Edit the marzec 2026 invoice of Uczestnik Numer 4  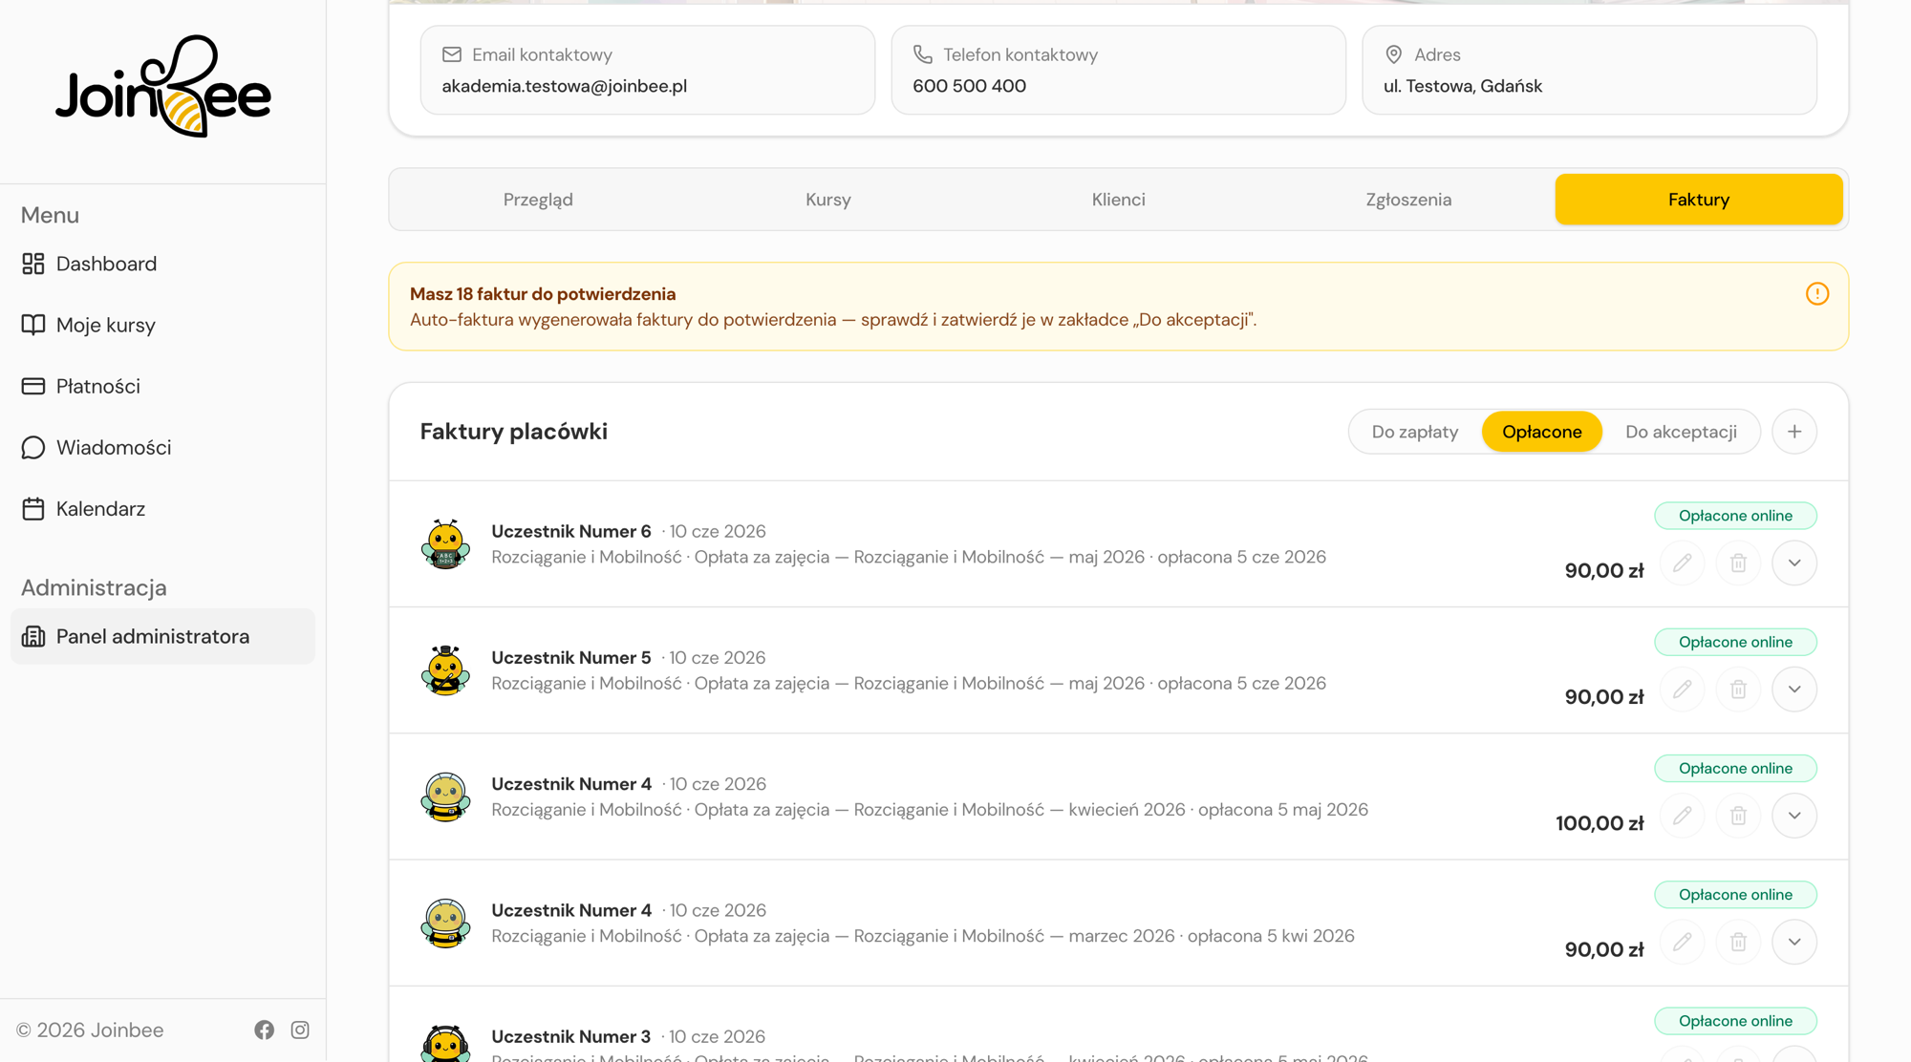(x=1683, y=942)
